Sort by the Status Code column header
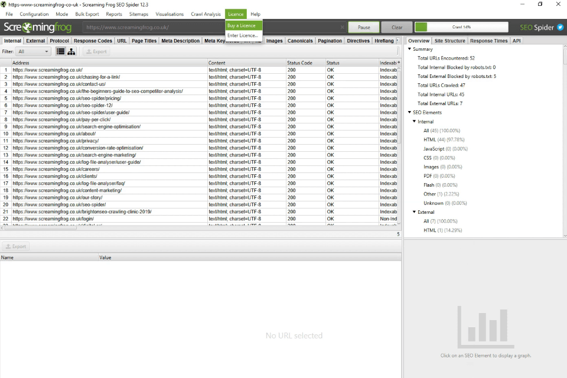This screenshot has width=567, height=378. (x=306, y=63)
